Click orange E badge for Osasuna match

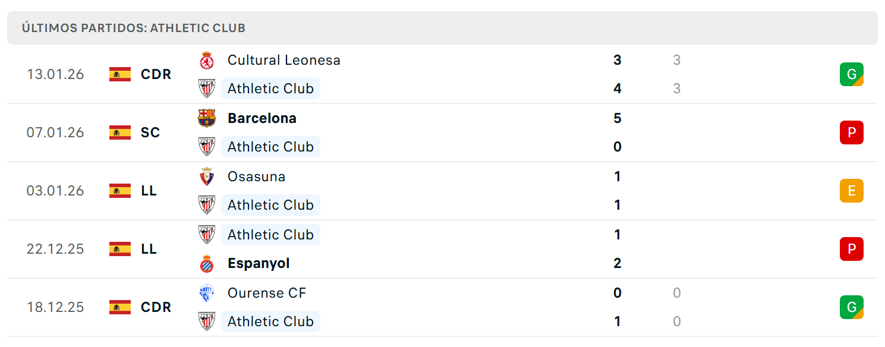click(x=851, y=191)
